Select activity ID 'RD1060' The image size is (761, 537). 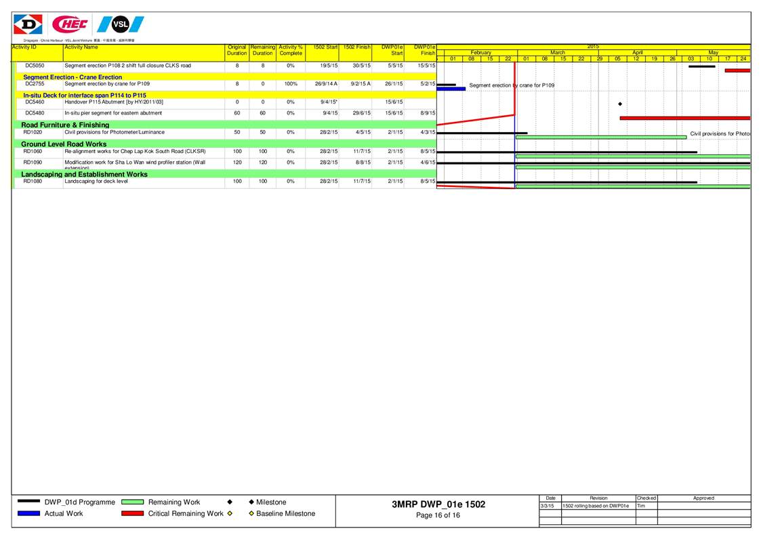(x=33, y=152)
